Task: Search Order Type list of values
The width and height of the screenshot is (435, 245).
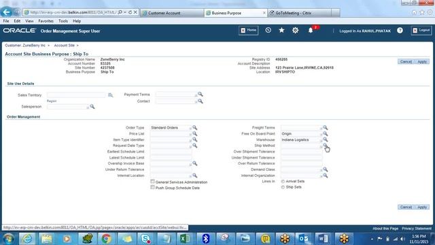Action: (x=195, y=127)
